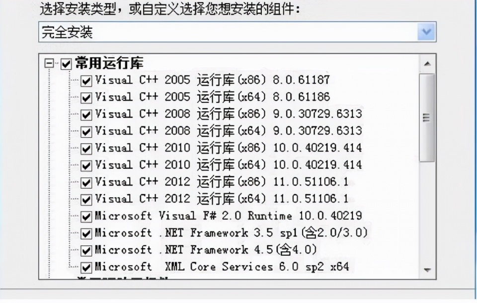Toggle Visual C++ 2008 运行库(x86) checkbox
The height and width of the screenshot is (303, 477).
click(86, 115)
